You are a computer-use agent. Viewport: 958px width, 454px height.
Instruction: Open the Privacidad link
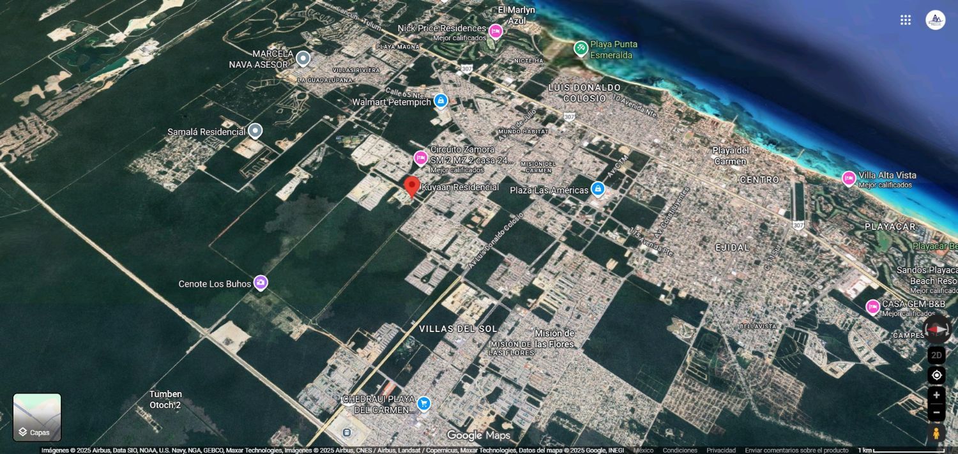click(721, 450)
